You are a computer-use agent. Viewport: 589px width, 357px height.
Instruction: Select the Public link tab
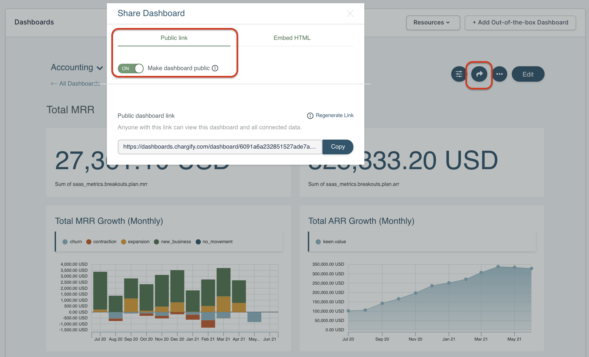click(x=174, y=38)
